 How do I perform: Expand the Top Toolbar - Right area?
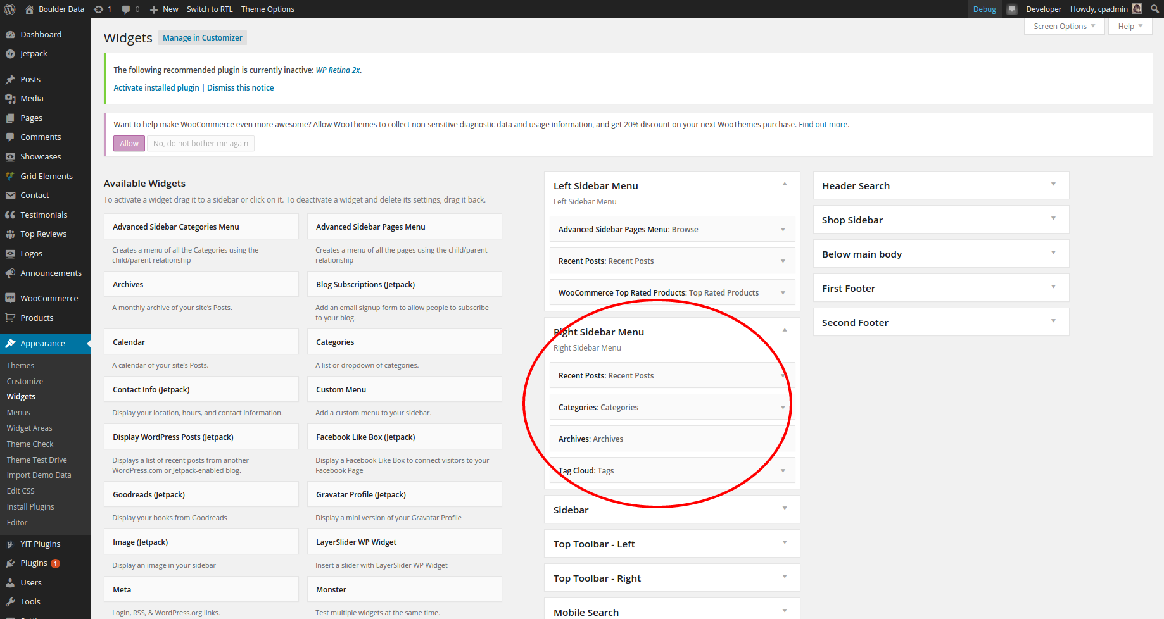tap(785, 577)
